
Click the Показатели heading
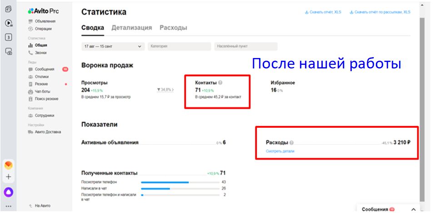tap(99, 125)
